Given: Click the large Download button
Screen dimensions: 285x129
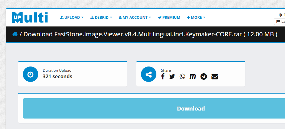Looking at the screenshot, I should point(154,108).
